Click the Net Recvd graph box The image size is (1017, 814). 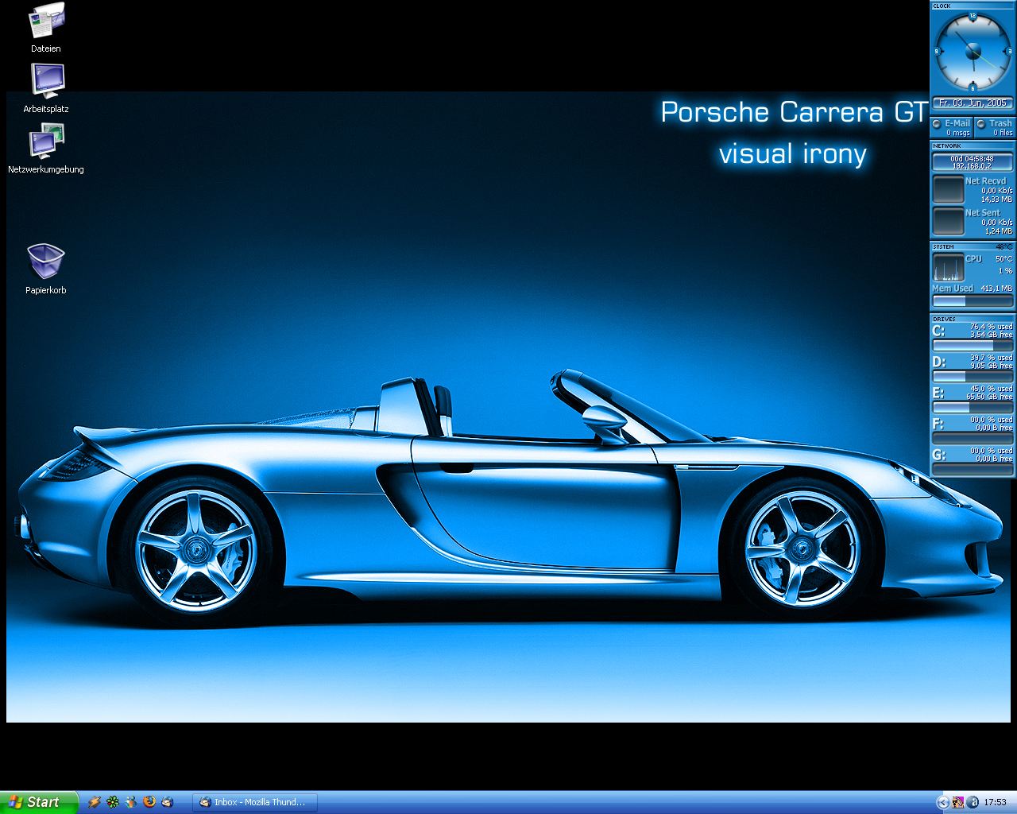948,190
